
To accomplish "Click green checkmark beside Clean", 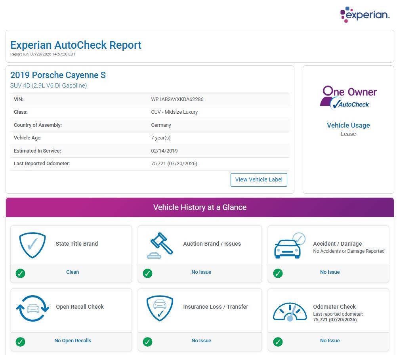I will tap(20, 273).
